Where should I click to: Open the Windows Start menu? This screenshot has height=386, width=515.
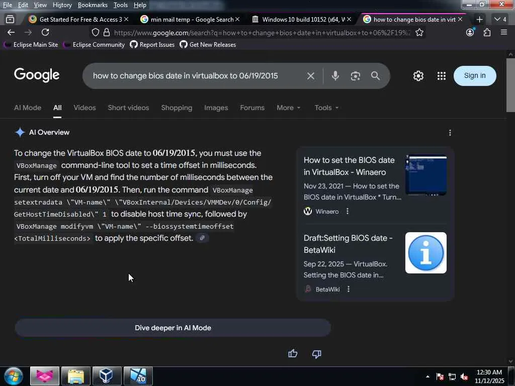[x=13, y=376]
